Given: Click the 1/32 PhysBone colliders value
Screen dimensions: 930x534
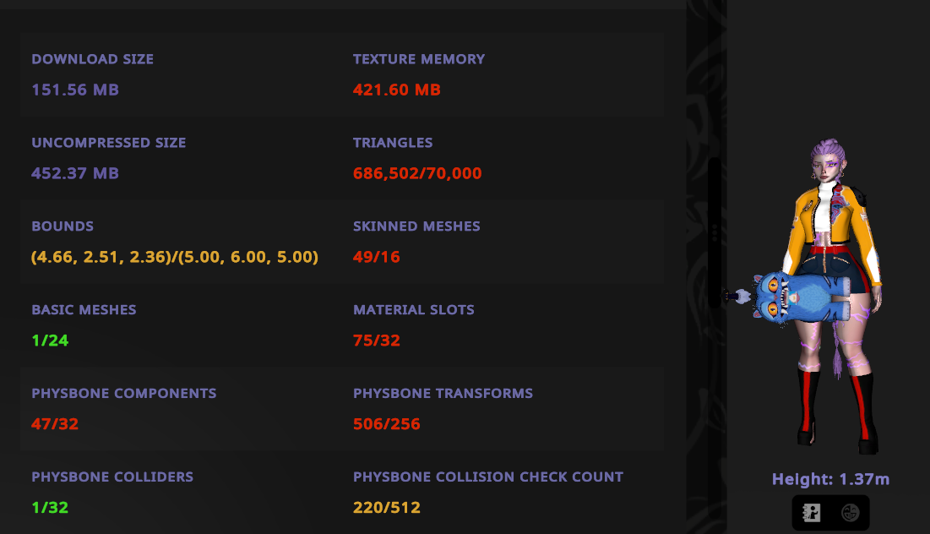Looking at the screenshot, I should point(50,508).
